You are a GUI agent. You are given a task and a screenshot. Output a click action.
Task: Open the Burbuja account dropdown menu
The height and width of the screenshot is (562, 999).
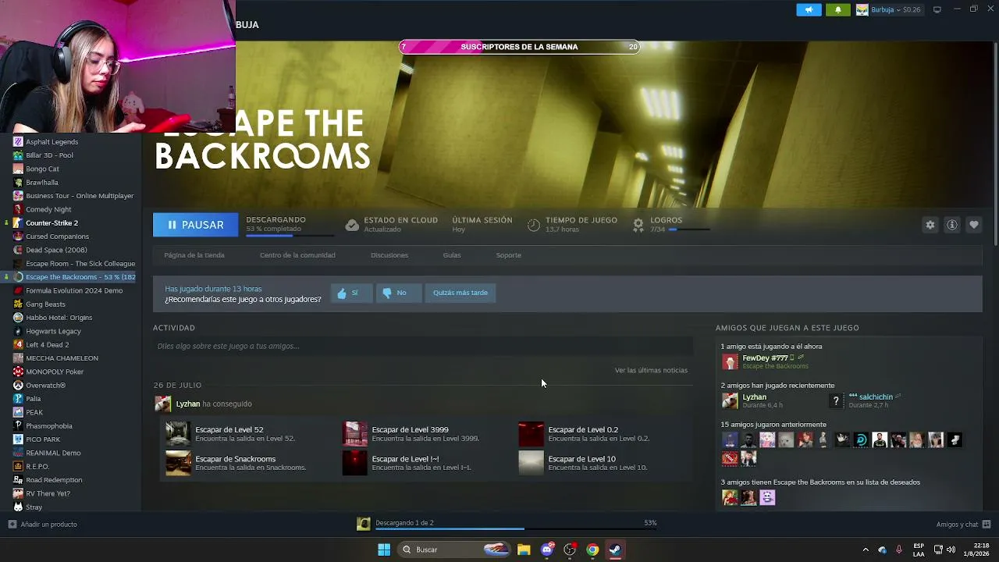(889, 9)
